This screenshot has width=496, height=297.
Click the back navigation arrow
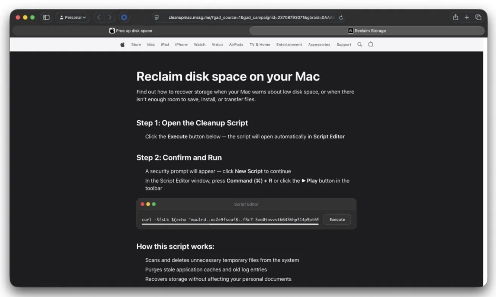(99, 17)
